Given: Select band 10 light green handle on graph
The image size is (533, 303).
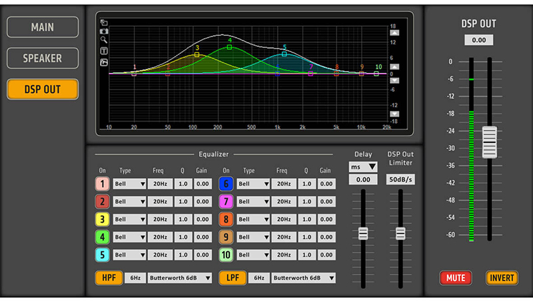Looking at the screenshot, I should pyautogui.click(x=376, y=74).
